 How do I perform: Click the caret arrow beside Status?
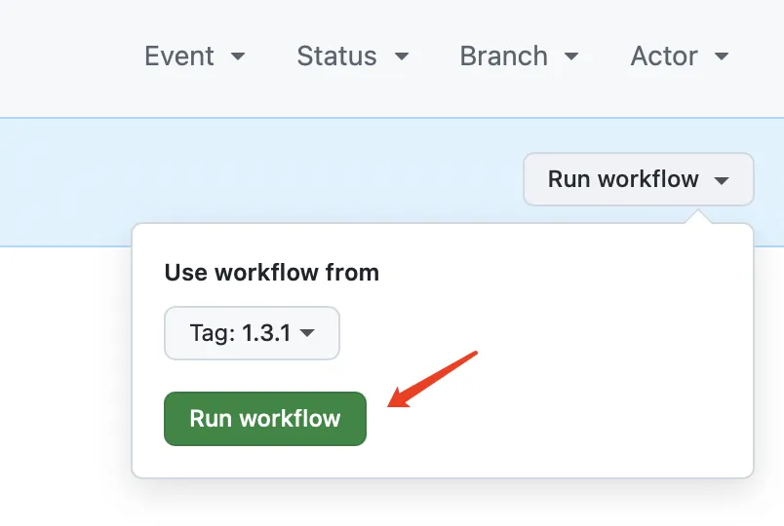tap(402, 57)
